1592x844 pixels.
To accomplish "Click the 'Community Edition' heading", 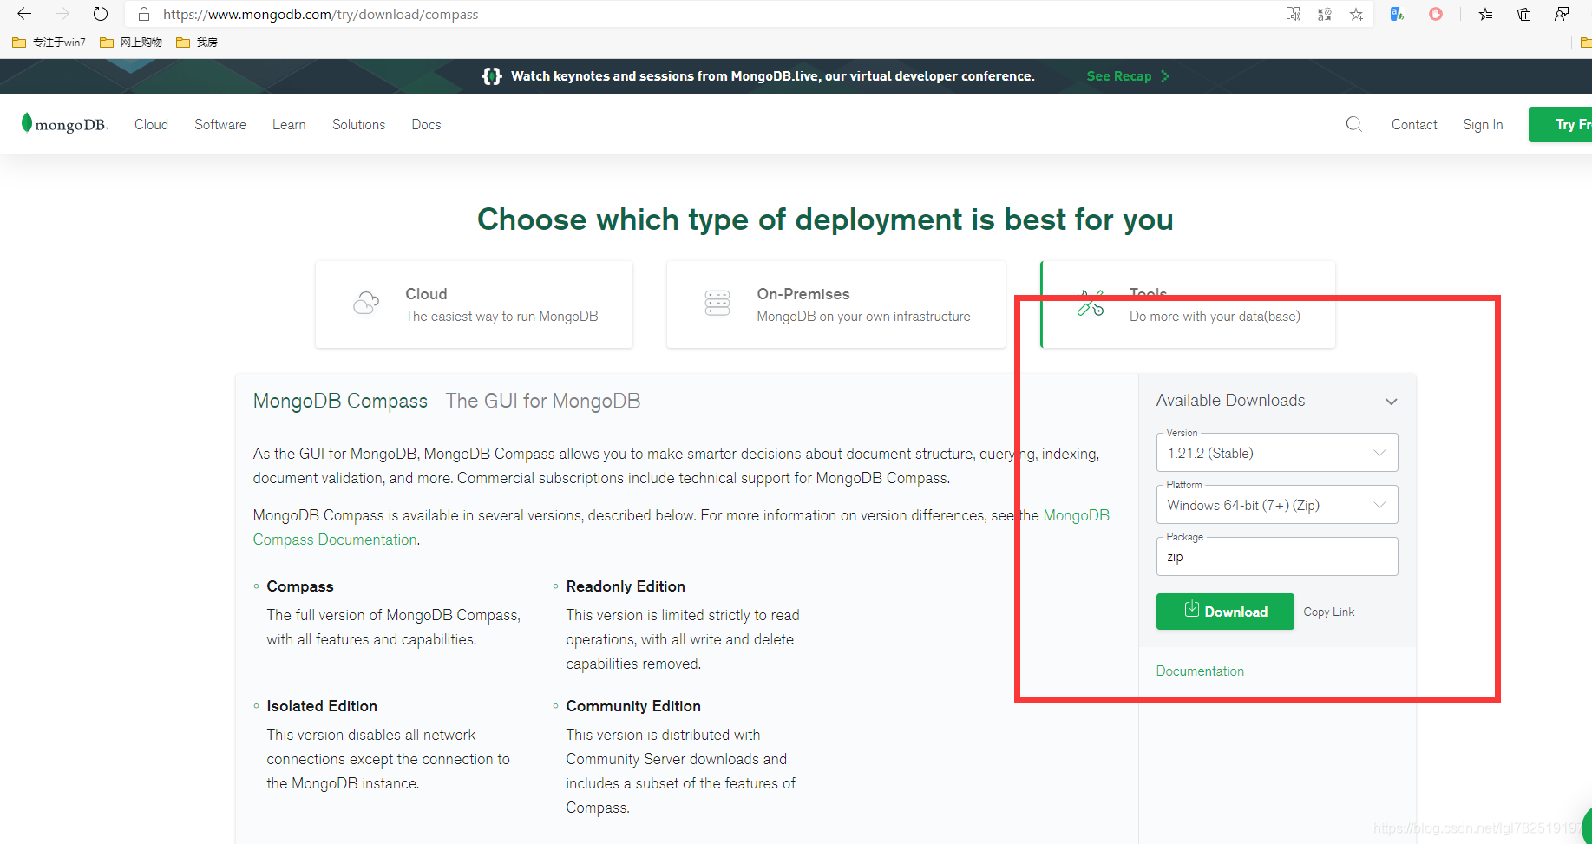I will click(x=633, y=706).
